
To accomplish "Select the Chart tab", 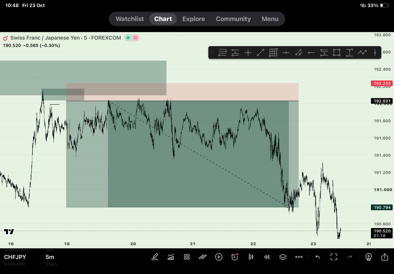I will click(163, 19).
